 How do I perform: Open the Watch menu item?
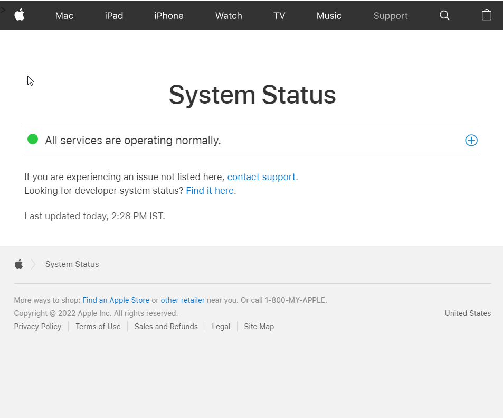229,16
